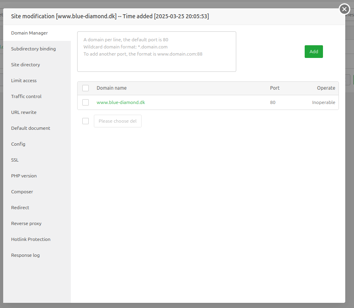Select the Default document tab
This screenshot has width=354, height=308.
37,128
